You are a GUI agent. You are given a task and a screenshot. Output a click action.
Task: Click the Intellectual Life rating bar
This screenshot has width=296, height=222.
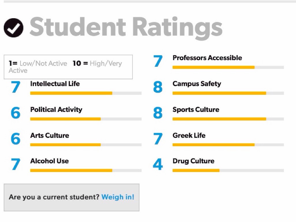coord(86,93)
